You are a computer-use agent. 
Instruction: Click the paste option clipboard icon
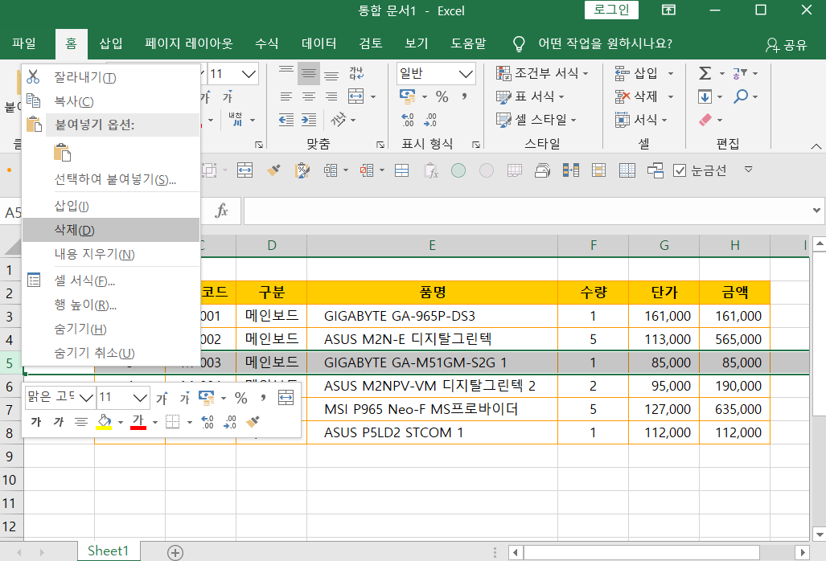[62, 152]
